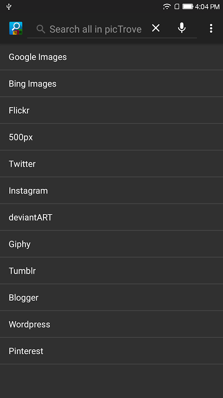The height and width of the screenshot is (398, 223).
Task: Tap the battery indicator in status bar
Action: pos(188,7)
